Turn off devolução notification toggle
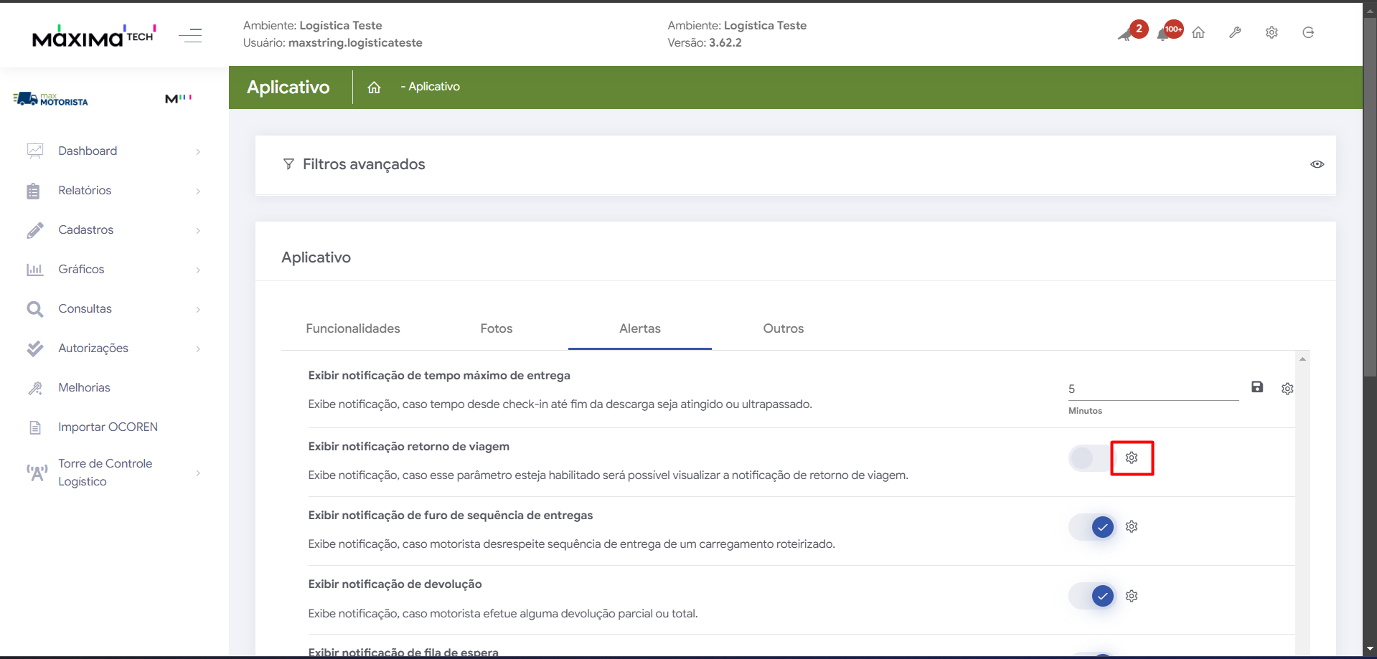1377x659 pixels. pos(1094,596)
